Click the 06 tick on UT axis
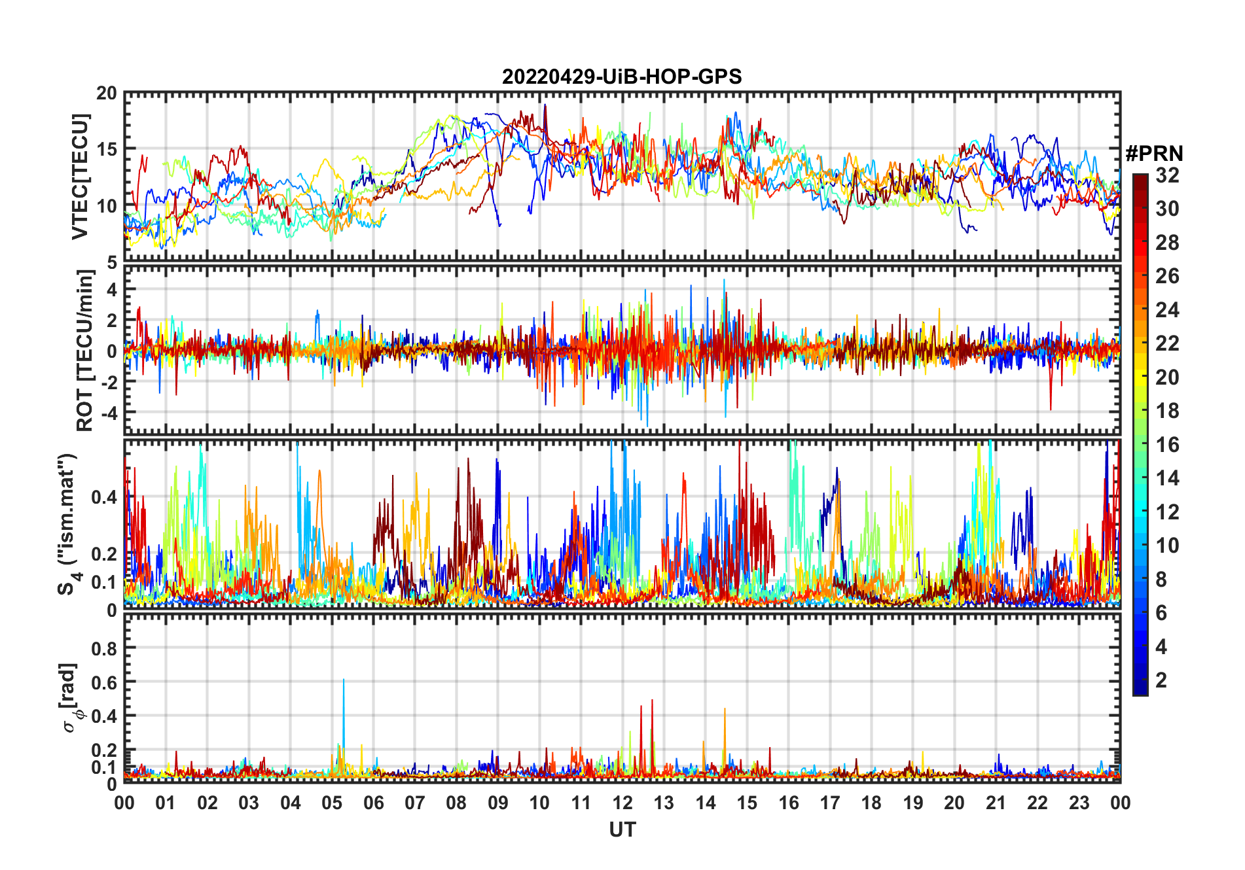1245x870 pixels. click(x=373, y=803)
